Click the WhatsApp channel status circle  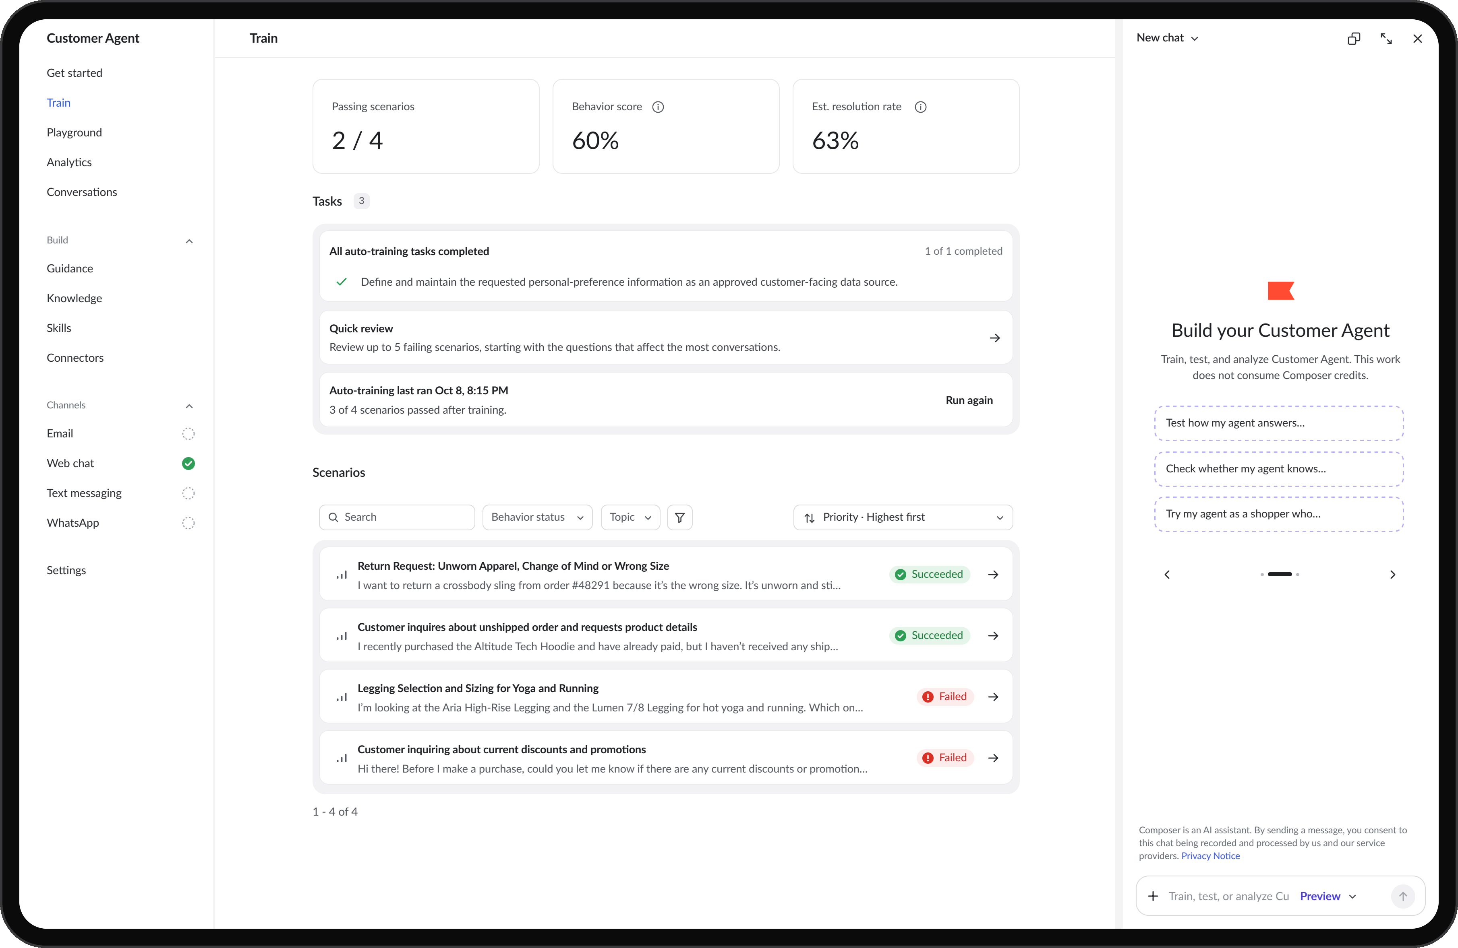[188, 523]
